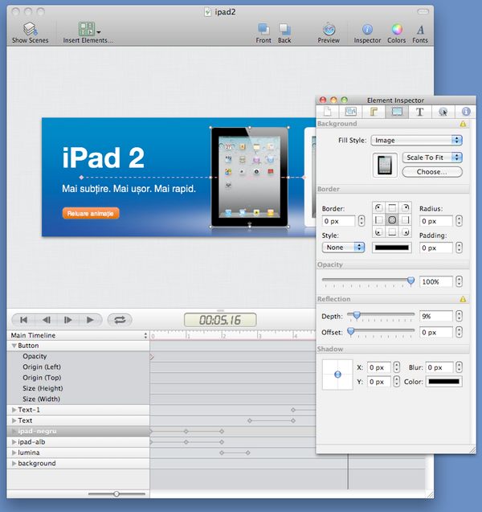Viewport: 482px width, 512px height.
Task: Click the last lumina keyframe marker
Action: (x=248, y=453)
